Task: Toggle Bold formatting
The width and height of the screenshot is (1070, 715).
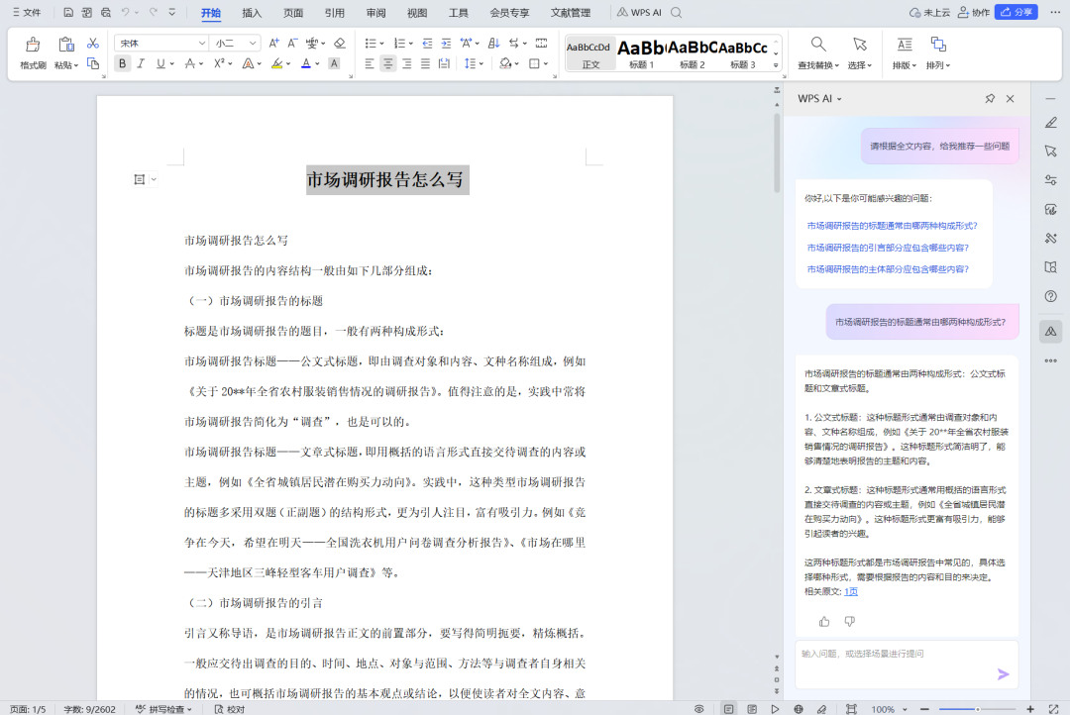Action: pyautogui.click(x=122, y=63)
